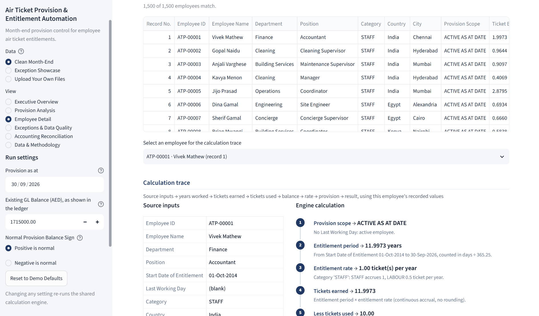
Task: Click the sidebar vertical scrollbar
Action: (110, 133)
